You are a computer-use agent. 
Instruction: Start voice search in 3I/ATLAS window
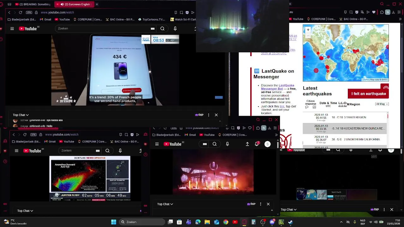[120, 151]
